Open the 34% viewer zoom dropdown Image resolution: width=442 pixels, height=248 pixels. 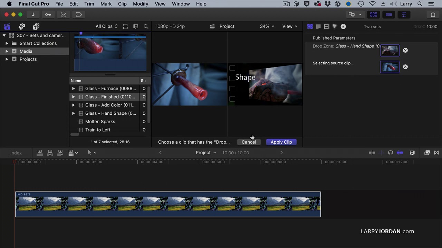(267, 27)
